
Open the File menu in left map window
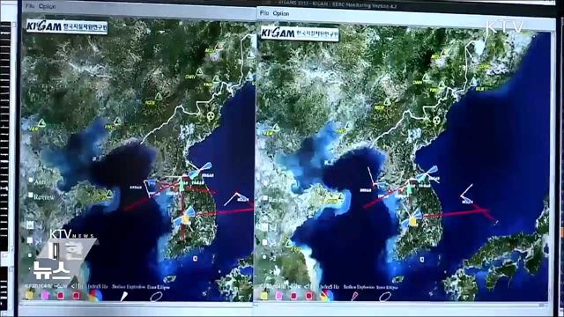tap(30, 6)
